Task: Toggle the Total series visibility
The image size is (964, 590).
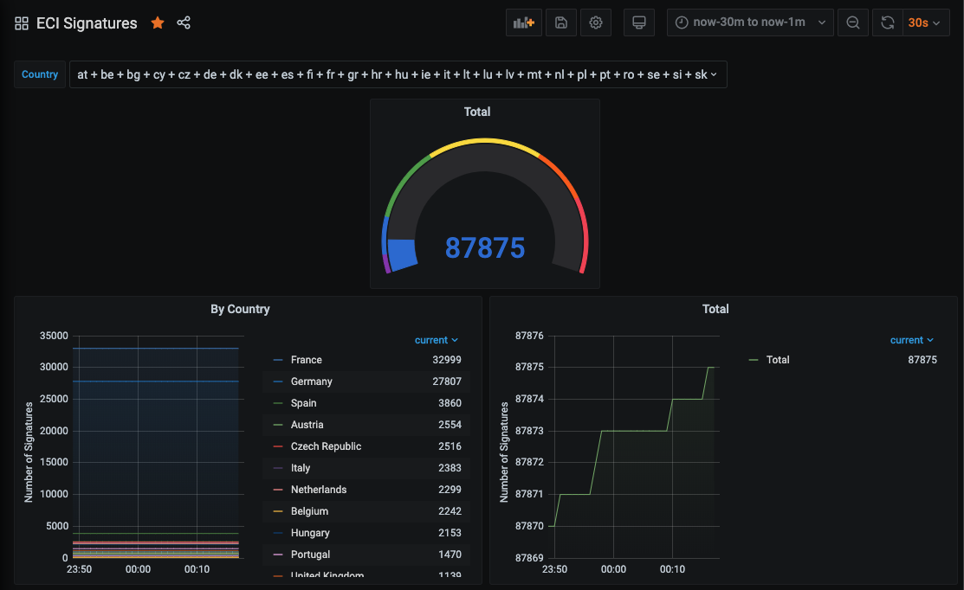Action: (778, 359)
